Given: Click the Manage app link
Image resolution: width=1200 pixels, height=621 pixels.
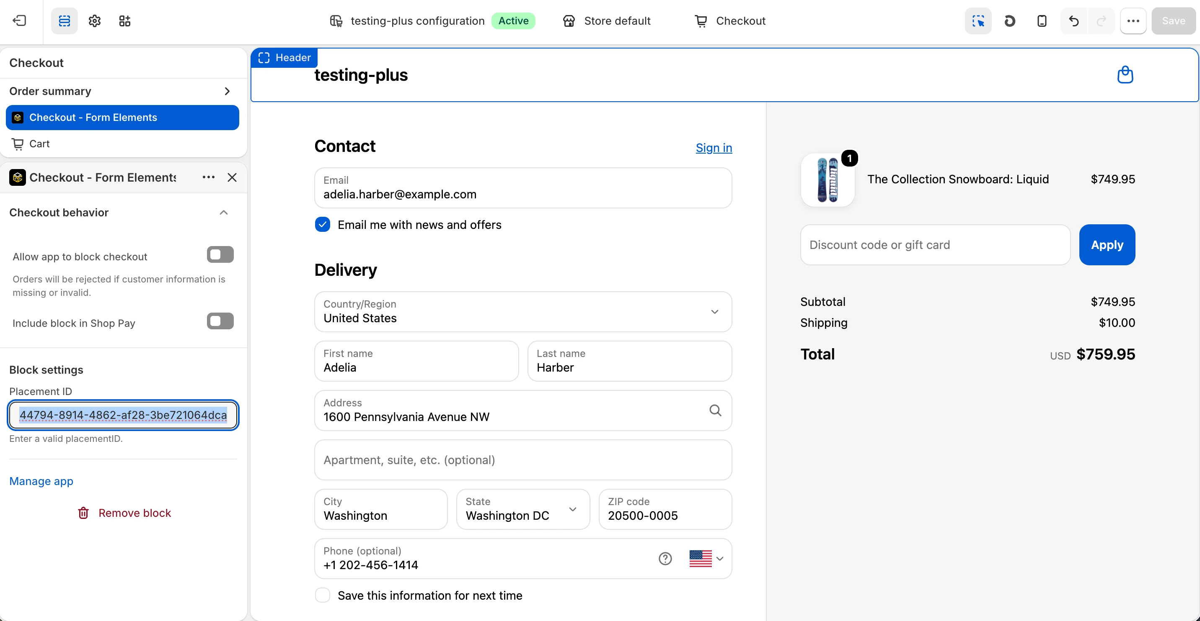Looking at the screenshot, I should (x=41, y=481).
